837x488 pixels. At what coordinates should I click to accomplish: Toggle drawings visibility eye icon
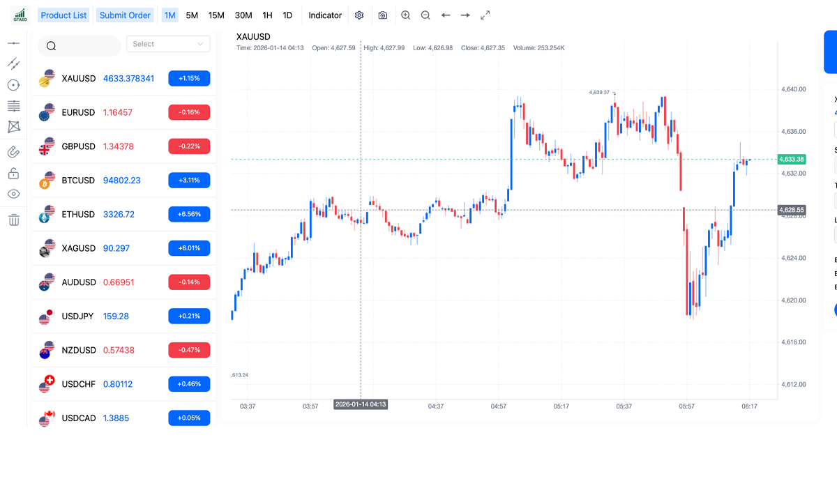(x=13, y=195)
